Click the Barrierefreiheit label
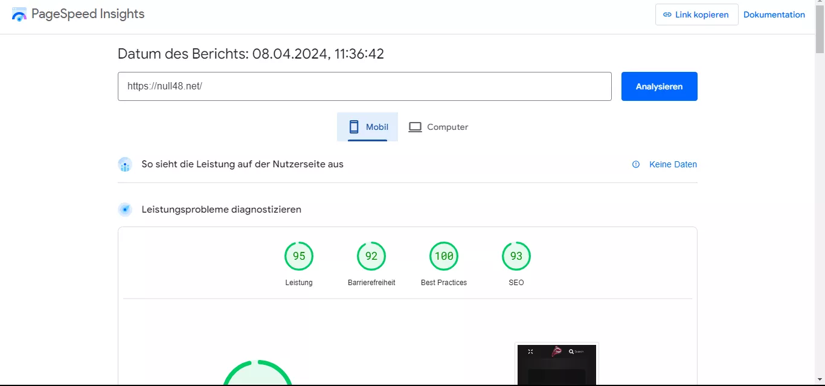The height and width of the screenshot is (386, 825). [371, 283]
